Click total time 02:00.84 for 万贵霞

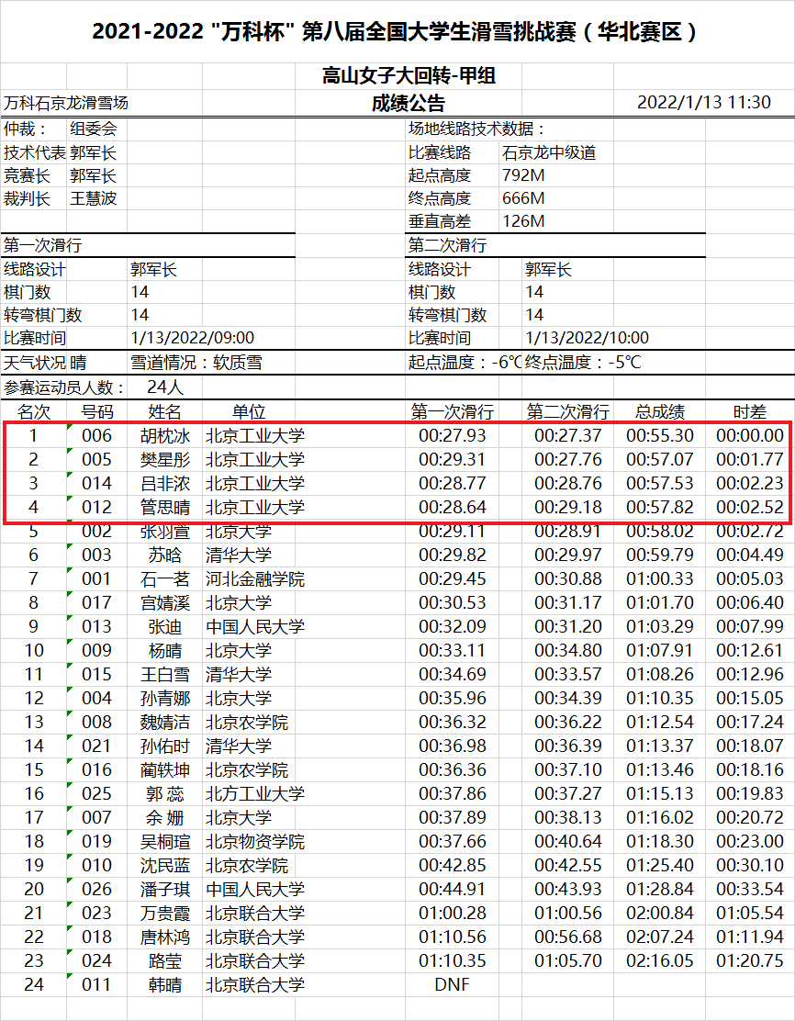point(659,913)
